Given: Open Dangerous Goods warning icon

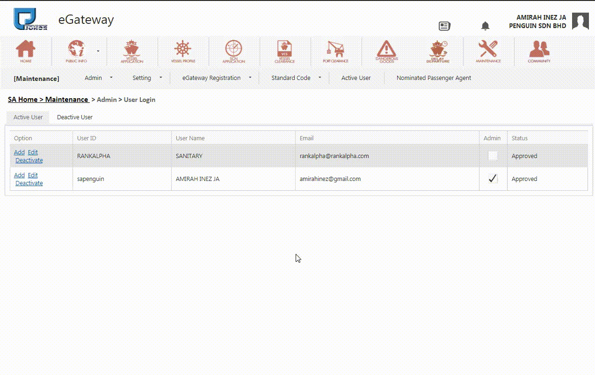Looking at the screenshot, I should (386, 51).
